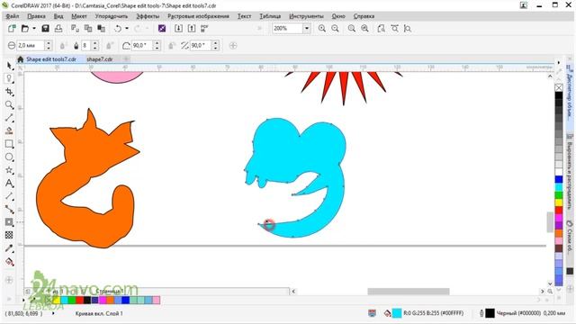Click the horizontal scrollbar thumb
The width and height of the screenshot is (576, 324).
tap(409, 292)
